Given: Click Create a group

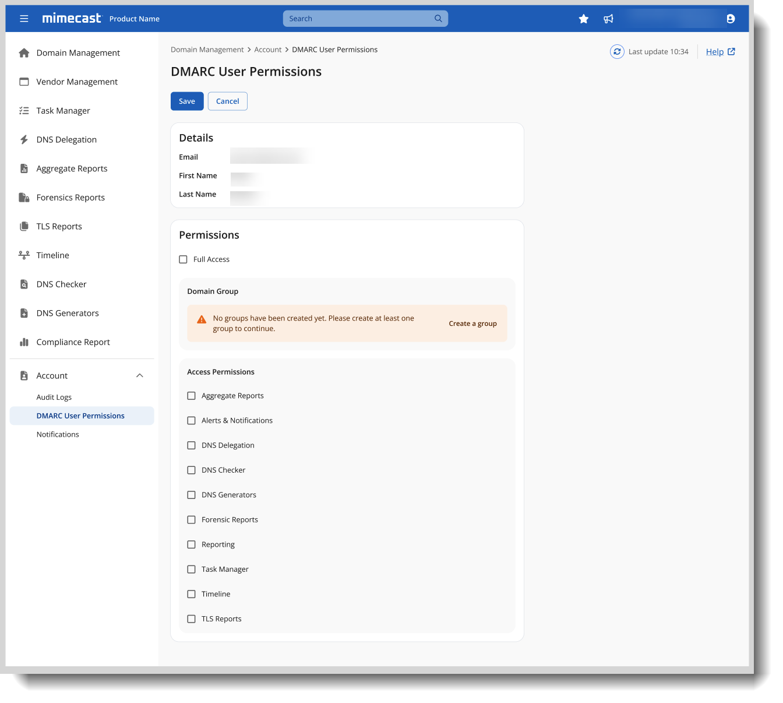Looking at the screenshot, I should click(x=472, y=324).
